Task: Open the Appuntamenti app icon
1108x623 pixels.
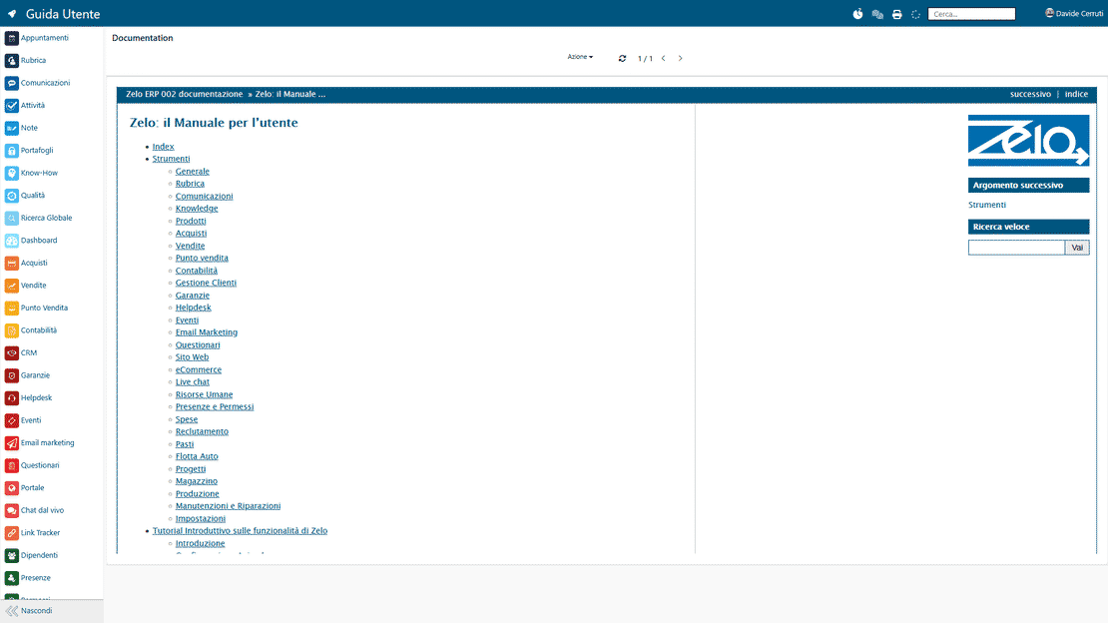Action: pyautogui.click(x=11, y=38)
